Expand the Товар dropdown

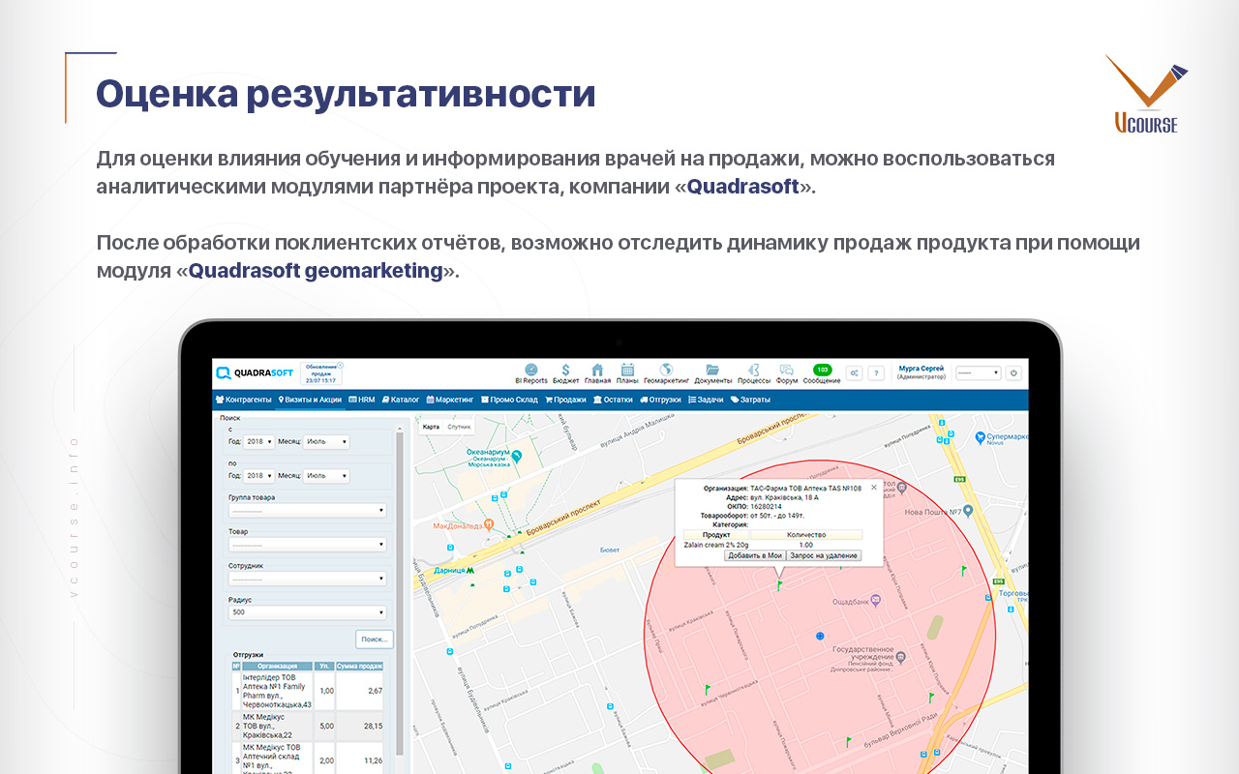(307, 545)
